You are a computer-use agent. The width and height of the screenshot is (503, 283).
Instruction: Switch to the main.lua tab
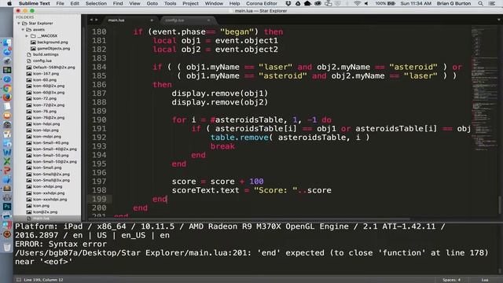116,20
